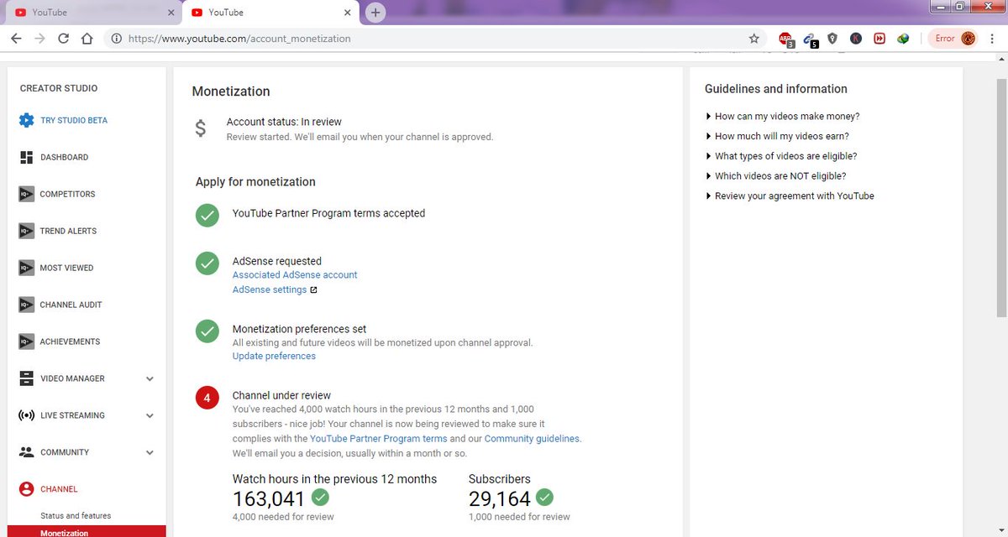Screen dimensions: 1008x537
Task: Switch to the first YouTube browser tab
Action: (x=92, y=13)
